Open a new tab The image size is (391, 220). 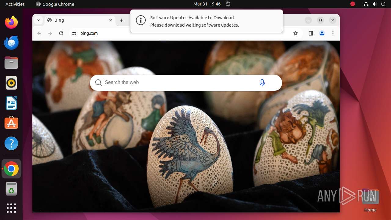tap(122, 20)
